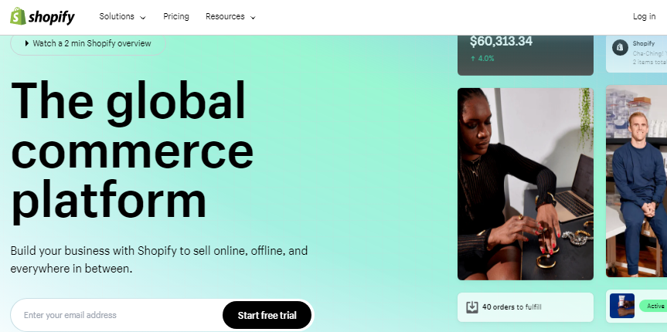
Task: Click the orders download inbox icon
Action: pos(471,307)
